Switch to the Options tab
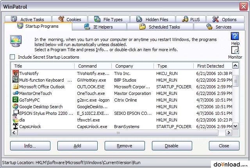Viewport: 250px width, 168px height. pyautogui.click(x=225, y=19)
